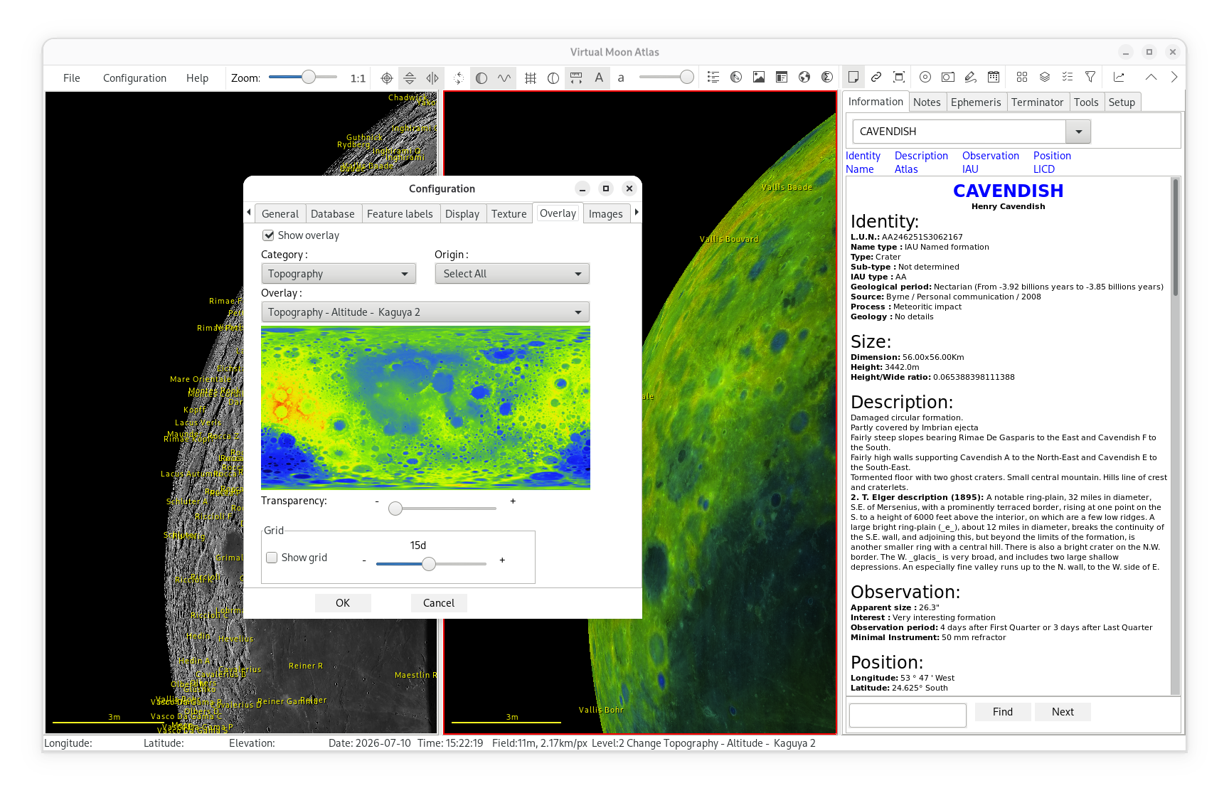Click the Kaguya altitude overlay preview image
The height and width of the screenshot is (798, 1229).
tap(425, 408)
